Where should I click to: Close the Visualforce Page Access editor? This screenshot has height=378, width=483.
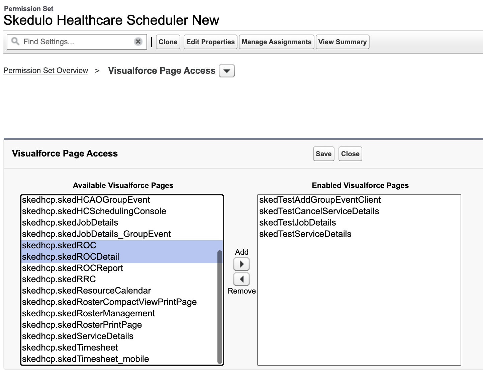tap(350, 154)
